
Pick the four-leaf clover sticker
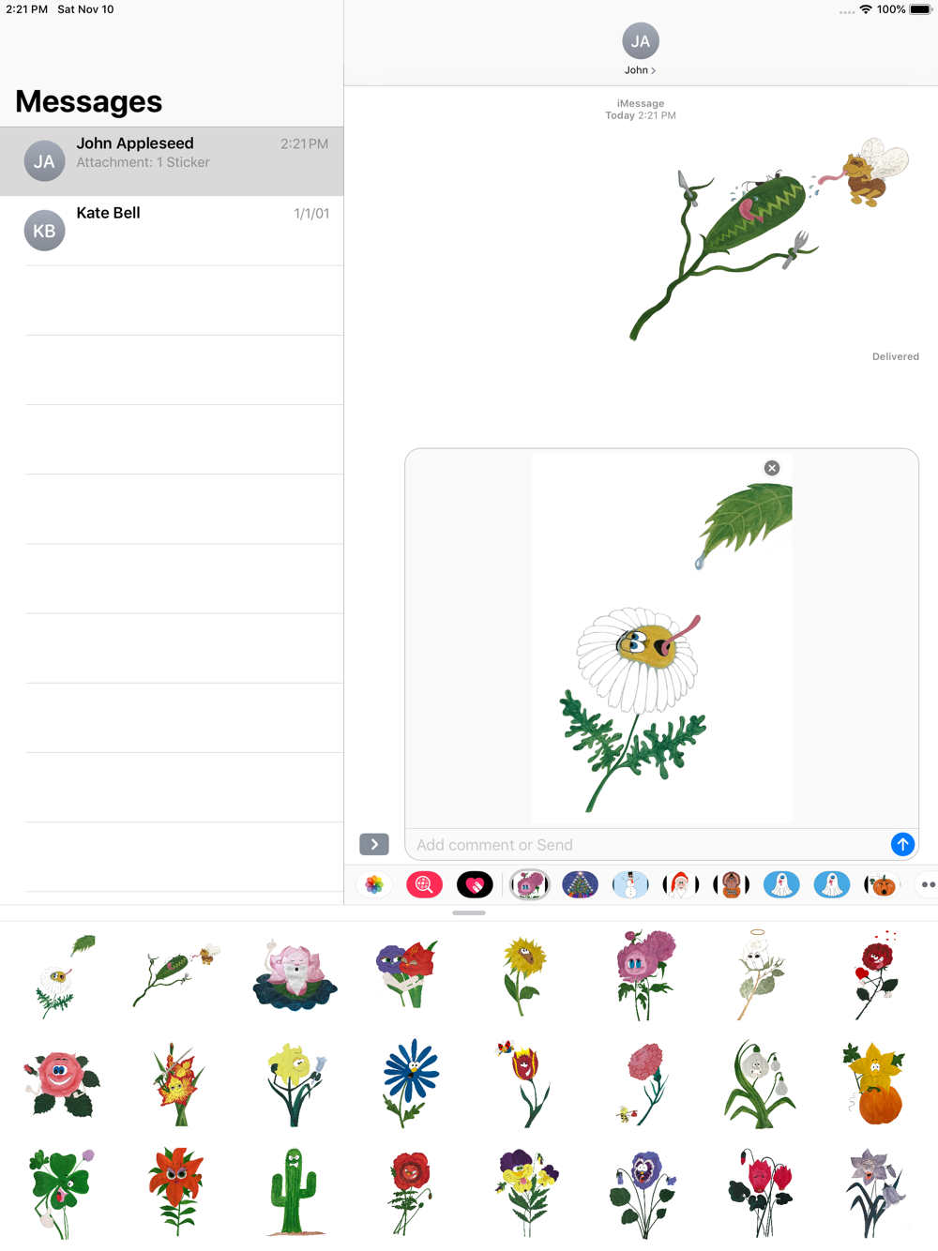(x=61, y=1192)
